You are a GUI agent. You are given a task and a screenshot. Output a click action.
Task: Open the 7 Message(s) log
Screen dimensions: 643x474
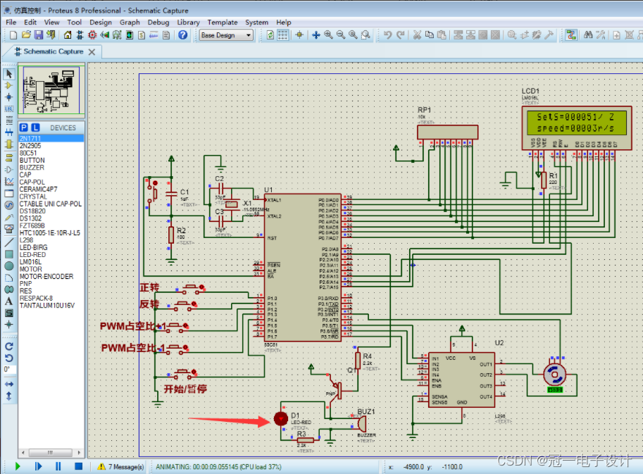[x=121, y=467]
